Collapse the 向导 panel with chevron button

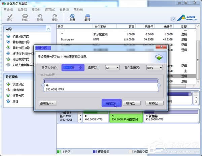click(48, 29)
